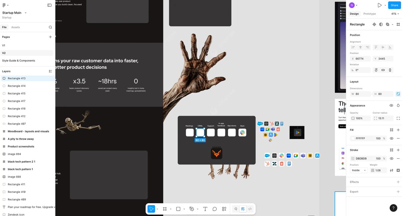Screen dimensions: 402x216
Task: Flip horizontal icon
Action: click(x=383, y=70)
